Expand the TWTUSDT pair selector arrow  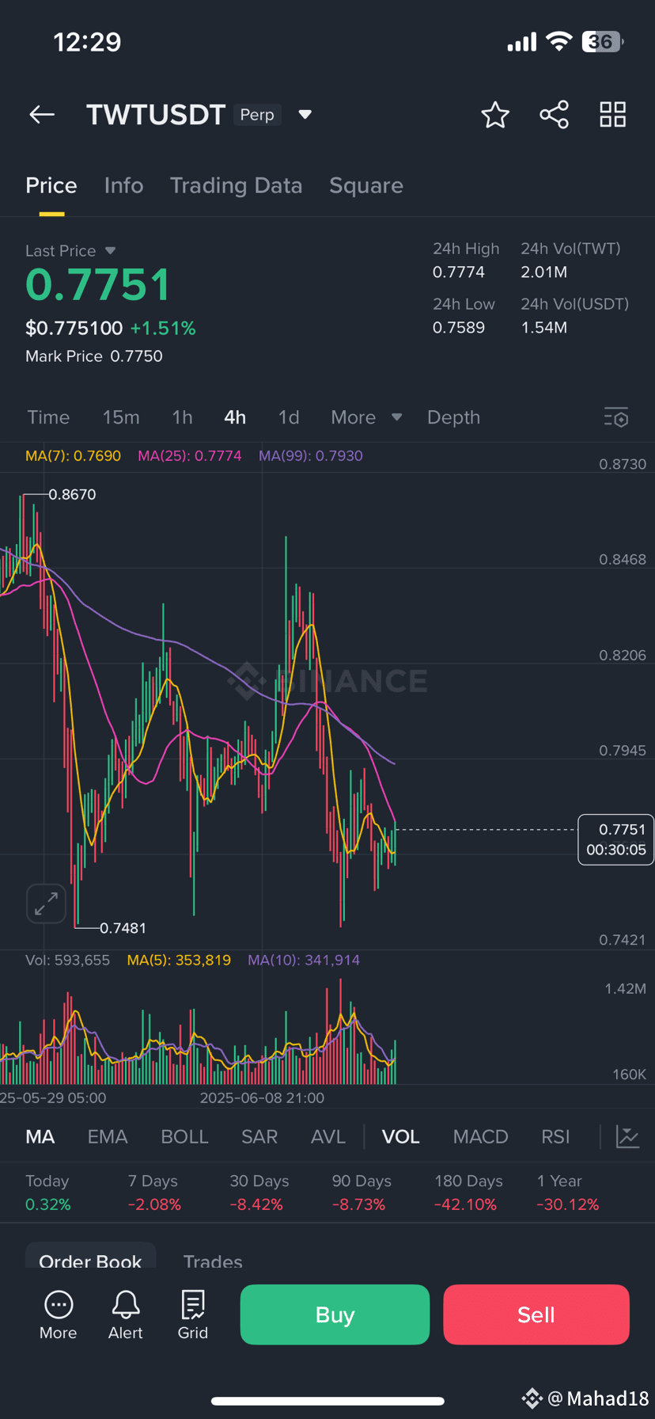click(x=305, y=115)
